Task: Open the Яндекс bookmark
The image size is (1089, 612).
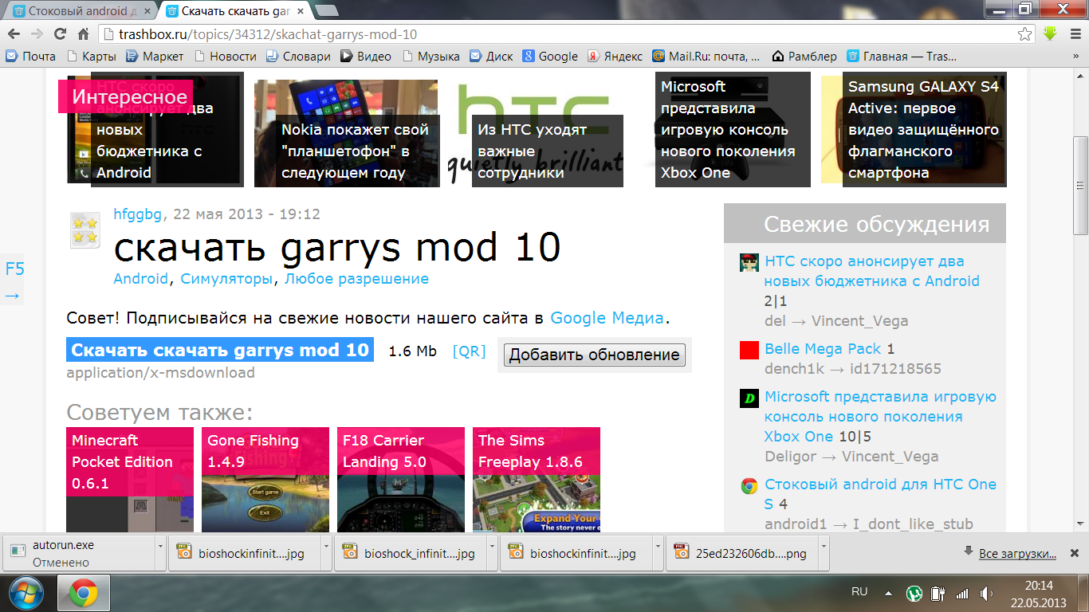Action: click(615, 57)
